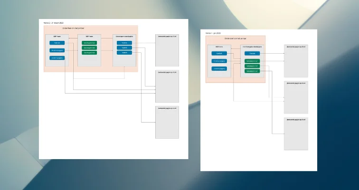
Task: Select bottom blue node in Versie 1 first column
Action: tap(219, 69)
